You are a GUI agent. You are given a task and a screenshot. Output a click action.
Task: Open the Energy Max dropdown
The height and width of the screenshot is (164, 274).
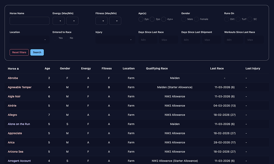[x=59, y=21]
